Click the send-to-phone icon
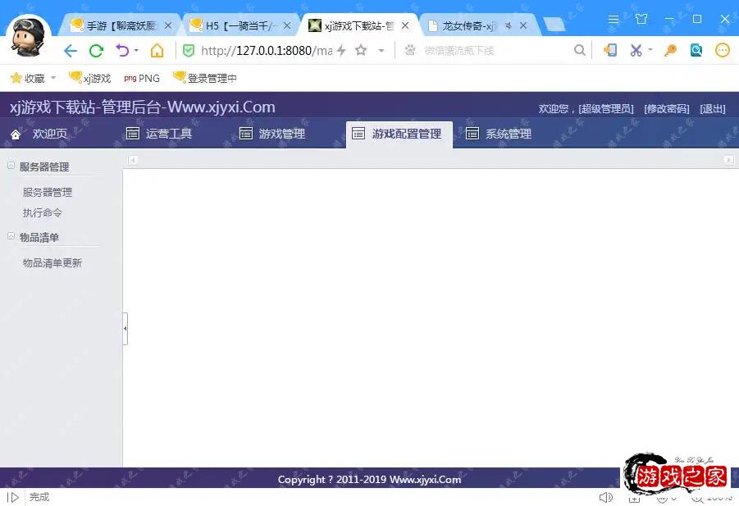This screenshot has width=739, height=506. [x=609, y=50]
